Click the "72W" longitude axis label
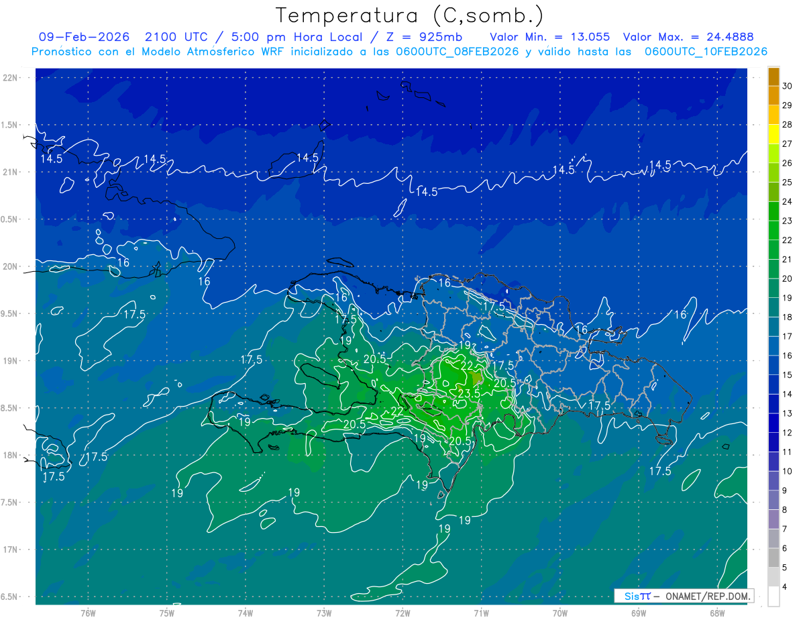805x622 pixels. click(x=402, y=613)
